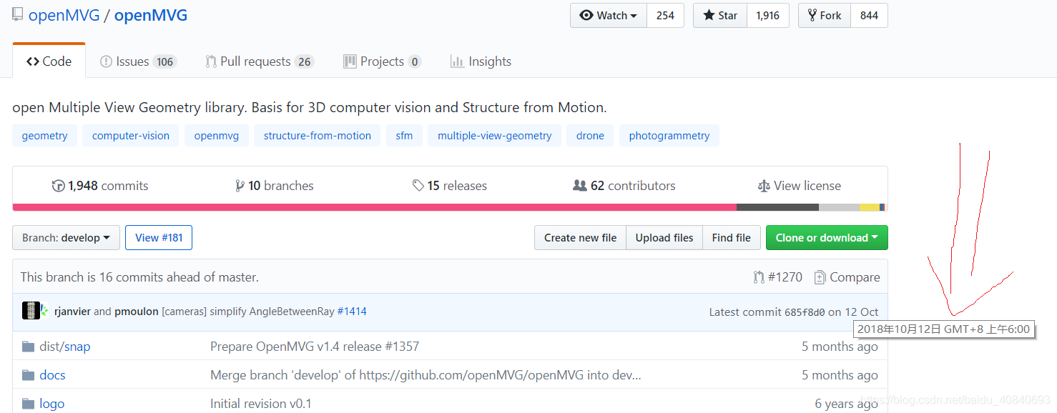Viewport: 1057px width, 413px height.
Task: Click the branches icon next to 10 branches
Action: (240, 186)
